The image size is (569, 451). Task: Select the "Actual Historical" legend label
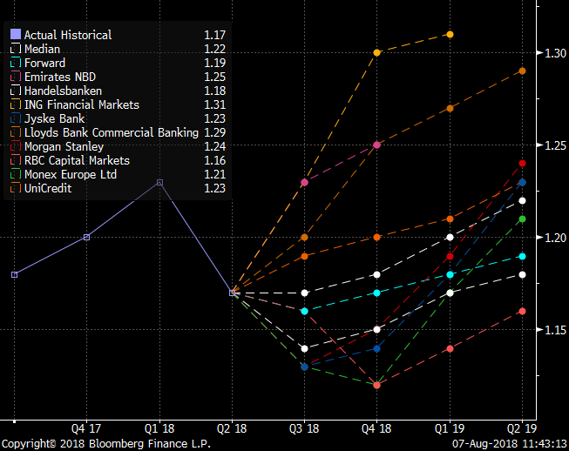click(x=68, y=35)
